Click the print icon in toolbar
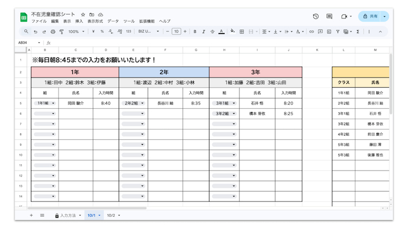 pyautogui.click(x=53, y=31)
